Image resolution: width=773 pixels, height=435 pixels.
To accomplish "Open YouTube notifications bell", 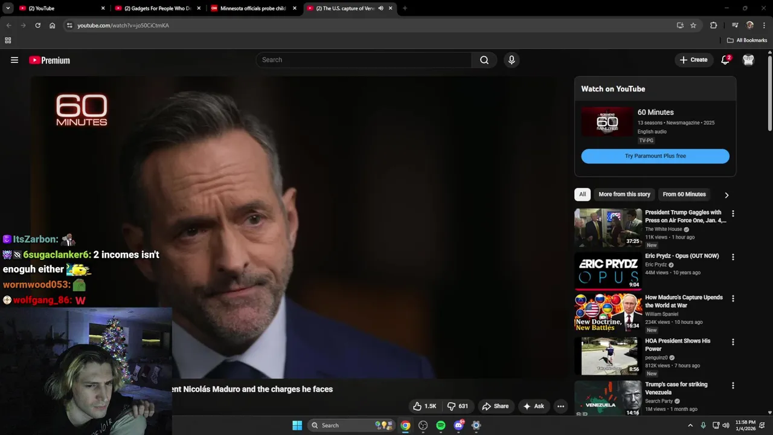I will tap(725, 60).
